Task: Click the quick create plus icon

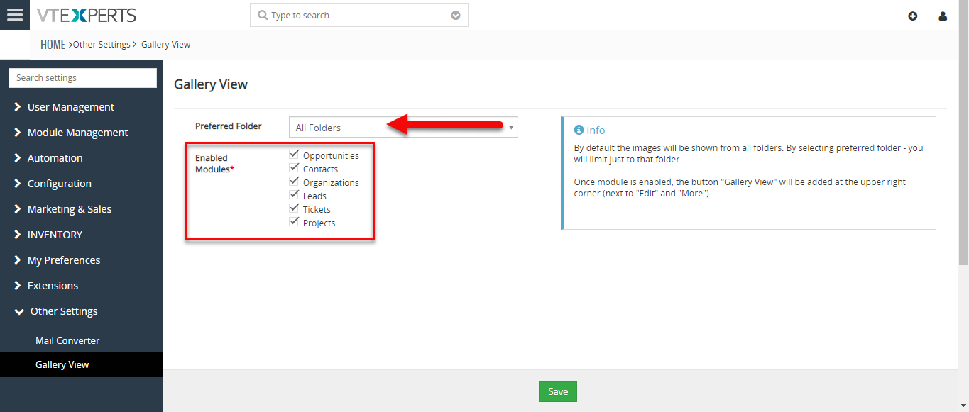Action: coord(913,16)
